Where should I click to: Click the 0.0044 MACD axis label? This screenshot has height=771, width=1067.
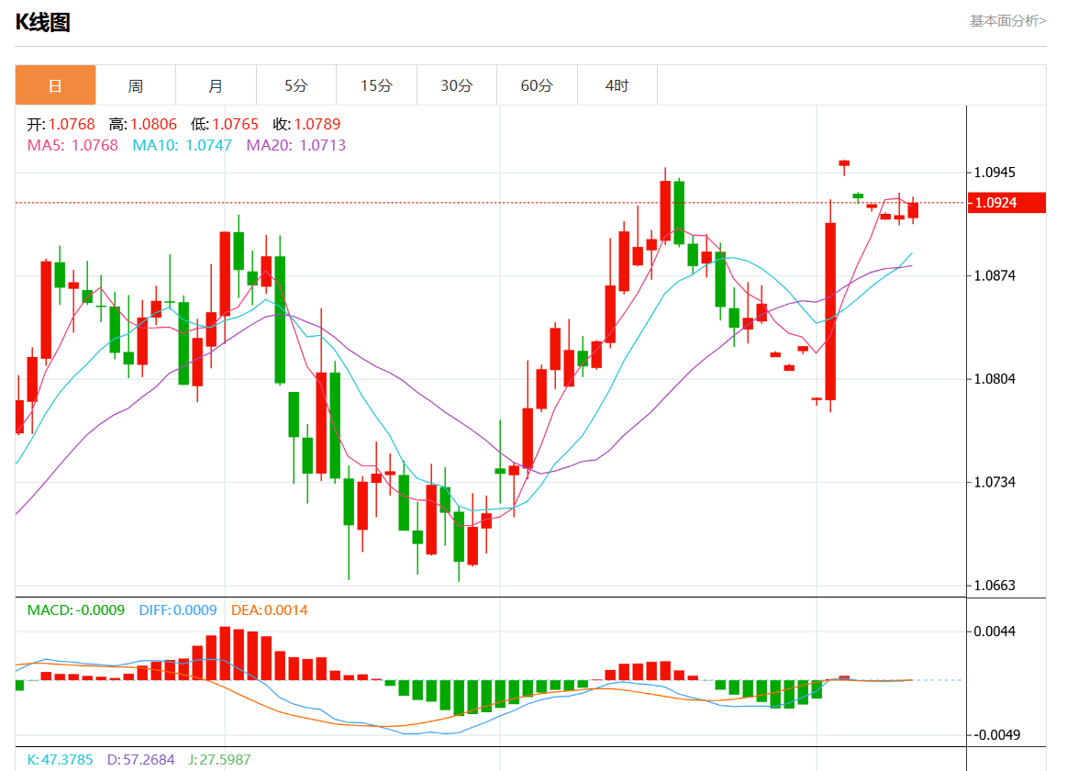coord(995,631)
